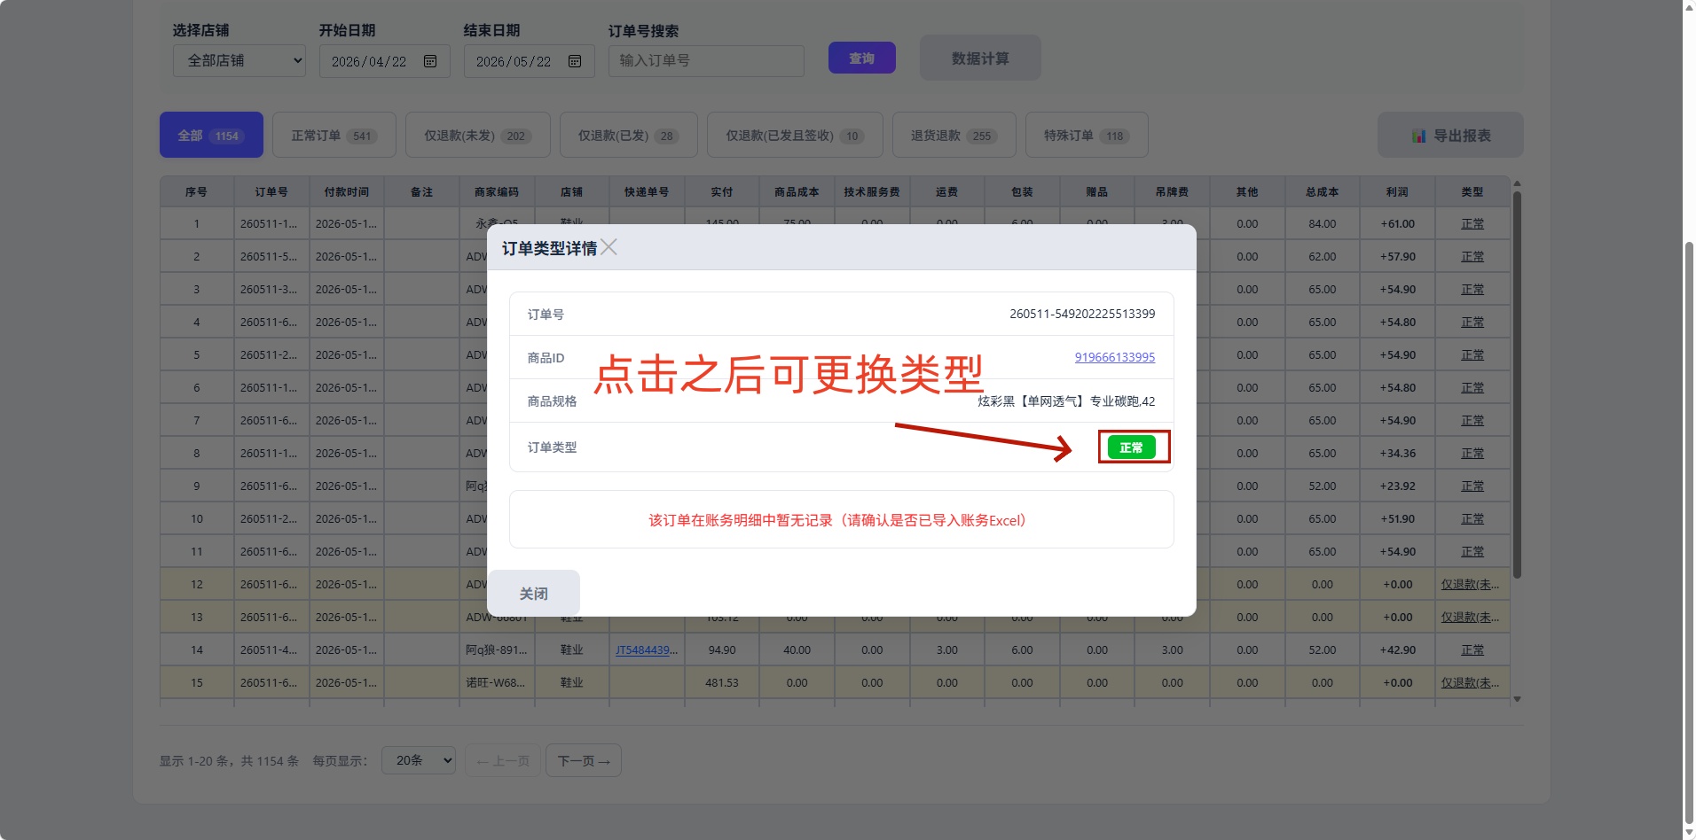
Task: Click the 上一页 pagination button
Action: point(503,760)
